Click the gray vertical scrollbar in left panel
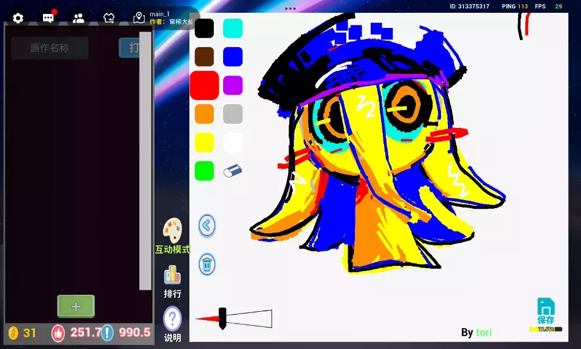The height and width of the screenshot is (349, 581). pyautogui.click(x=145, y=161)
